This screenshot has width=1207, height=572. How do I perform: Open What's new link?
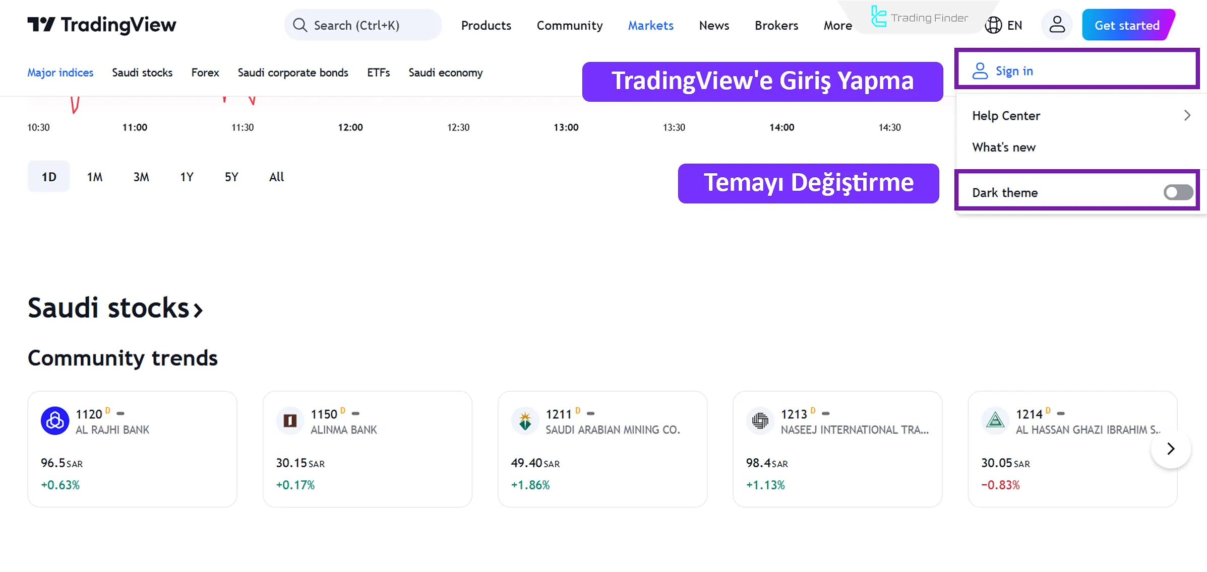(x=1004, y=147)
